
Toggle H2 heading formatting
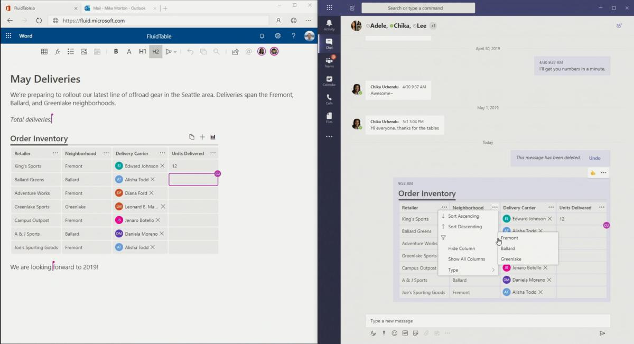point(155,51)
